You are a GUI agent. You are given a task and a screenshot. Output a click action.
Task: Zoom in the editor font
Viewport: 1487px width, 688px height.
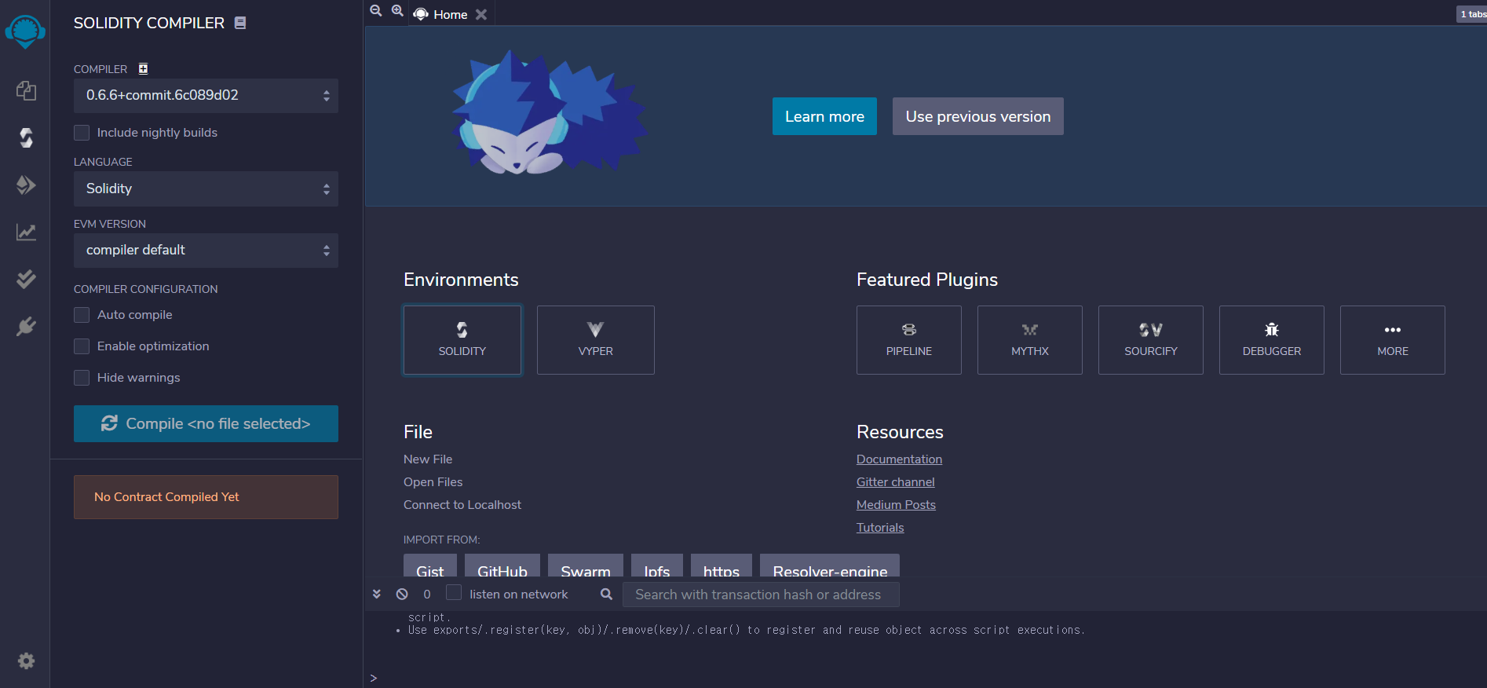(398, 11)
